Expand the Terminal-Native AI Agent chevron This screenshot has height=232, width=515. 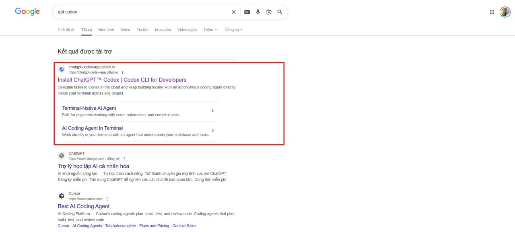[212, 111]
